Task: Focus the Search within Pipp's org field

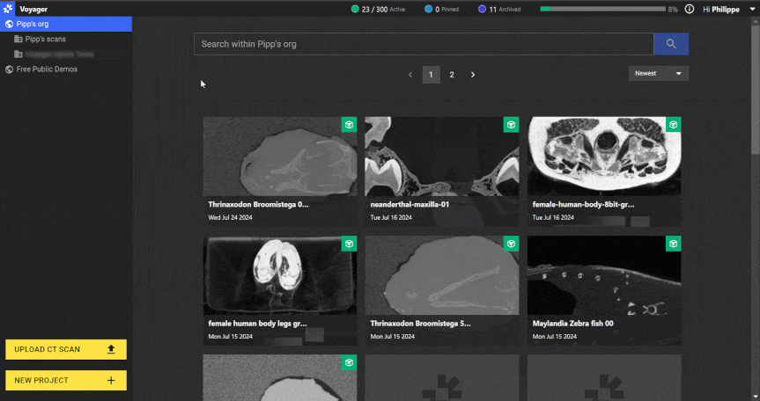Action: [x=424, y=44]
